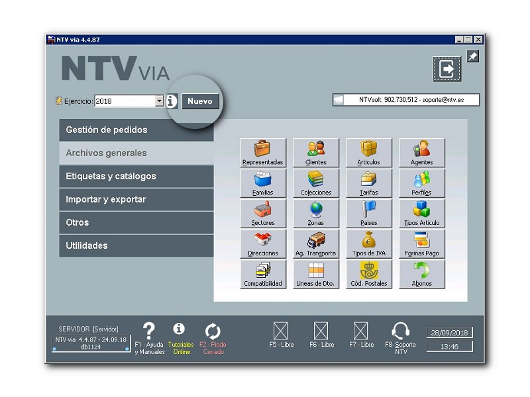This screenshot has width=530, height=397.
Task: Click the NTV via 4.4.87 window title
Action: point(78,40)
